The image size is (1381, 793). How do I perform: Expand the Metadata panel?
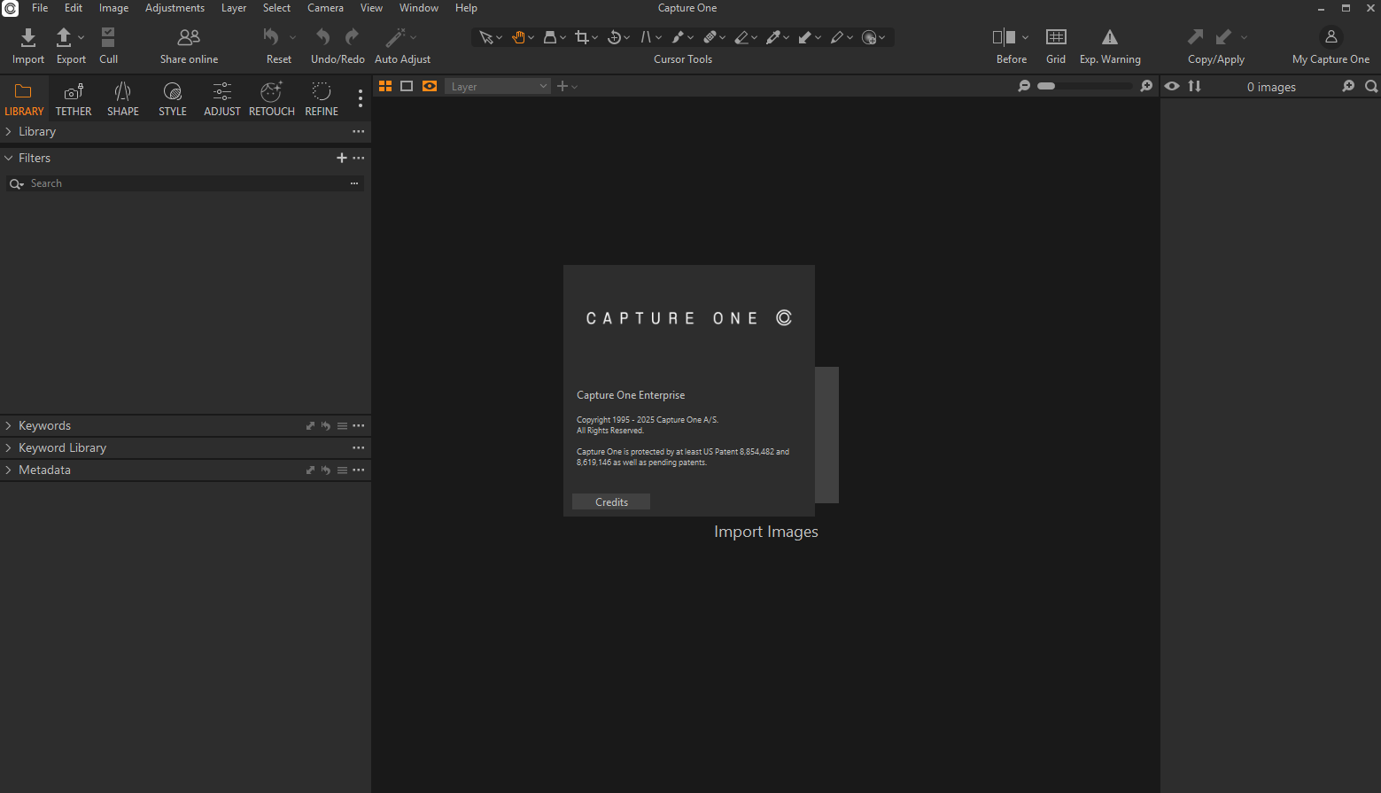click(8, 470)
